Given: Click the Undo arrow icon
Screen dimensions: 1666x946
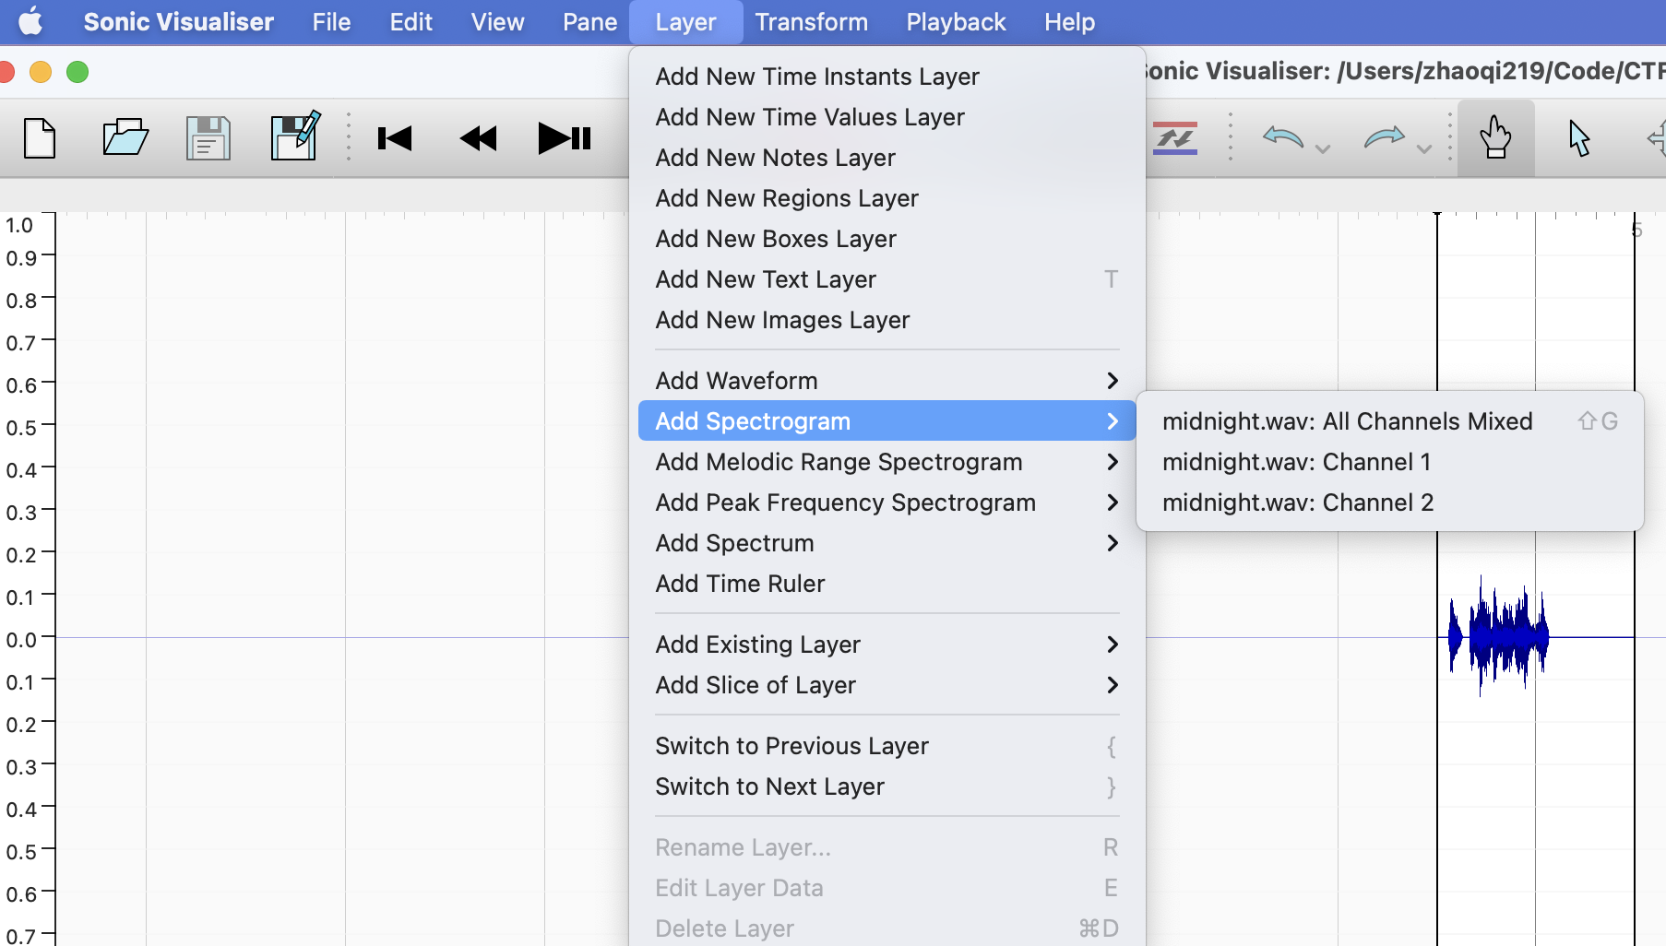Looking at the screenshot, I should pyautogui.click(x=1283, y=138).
